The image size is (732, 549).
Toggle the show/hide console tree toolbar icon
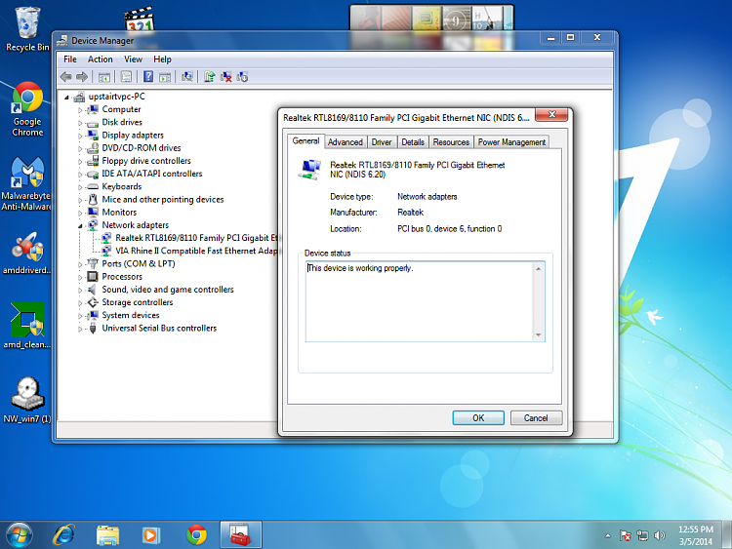point(104,77)
